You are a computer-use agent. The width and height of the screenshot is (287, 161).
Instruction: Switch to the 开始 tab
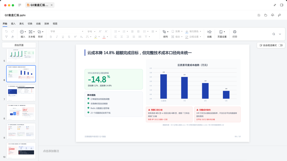(5, 24)
